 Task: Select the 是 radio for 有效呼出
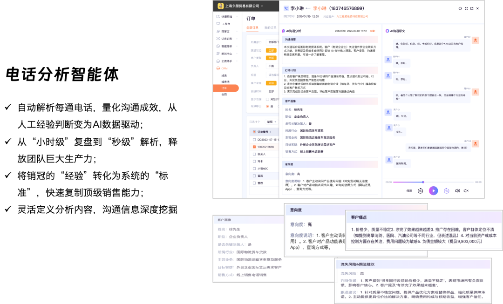coord(267,107)
